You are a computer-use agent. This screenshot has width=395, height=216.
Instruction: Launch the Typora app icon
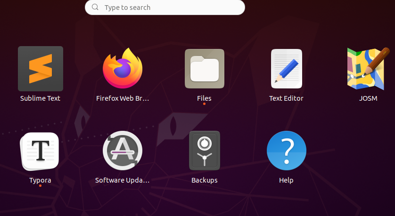point(40,151)
